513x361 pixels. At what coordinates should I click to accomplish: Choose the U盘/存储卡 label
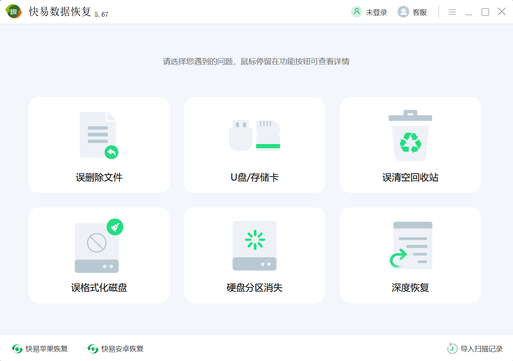(x=255, y=177)
